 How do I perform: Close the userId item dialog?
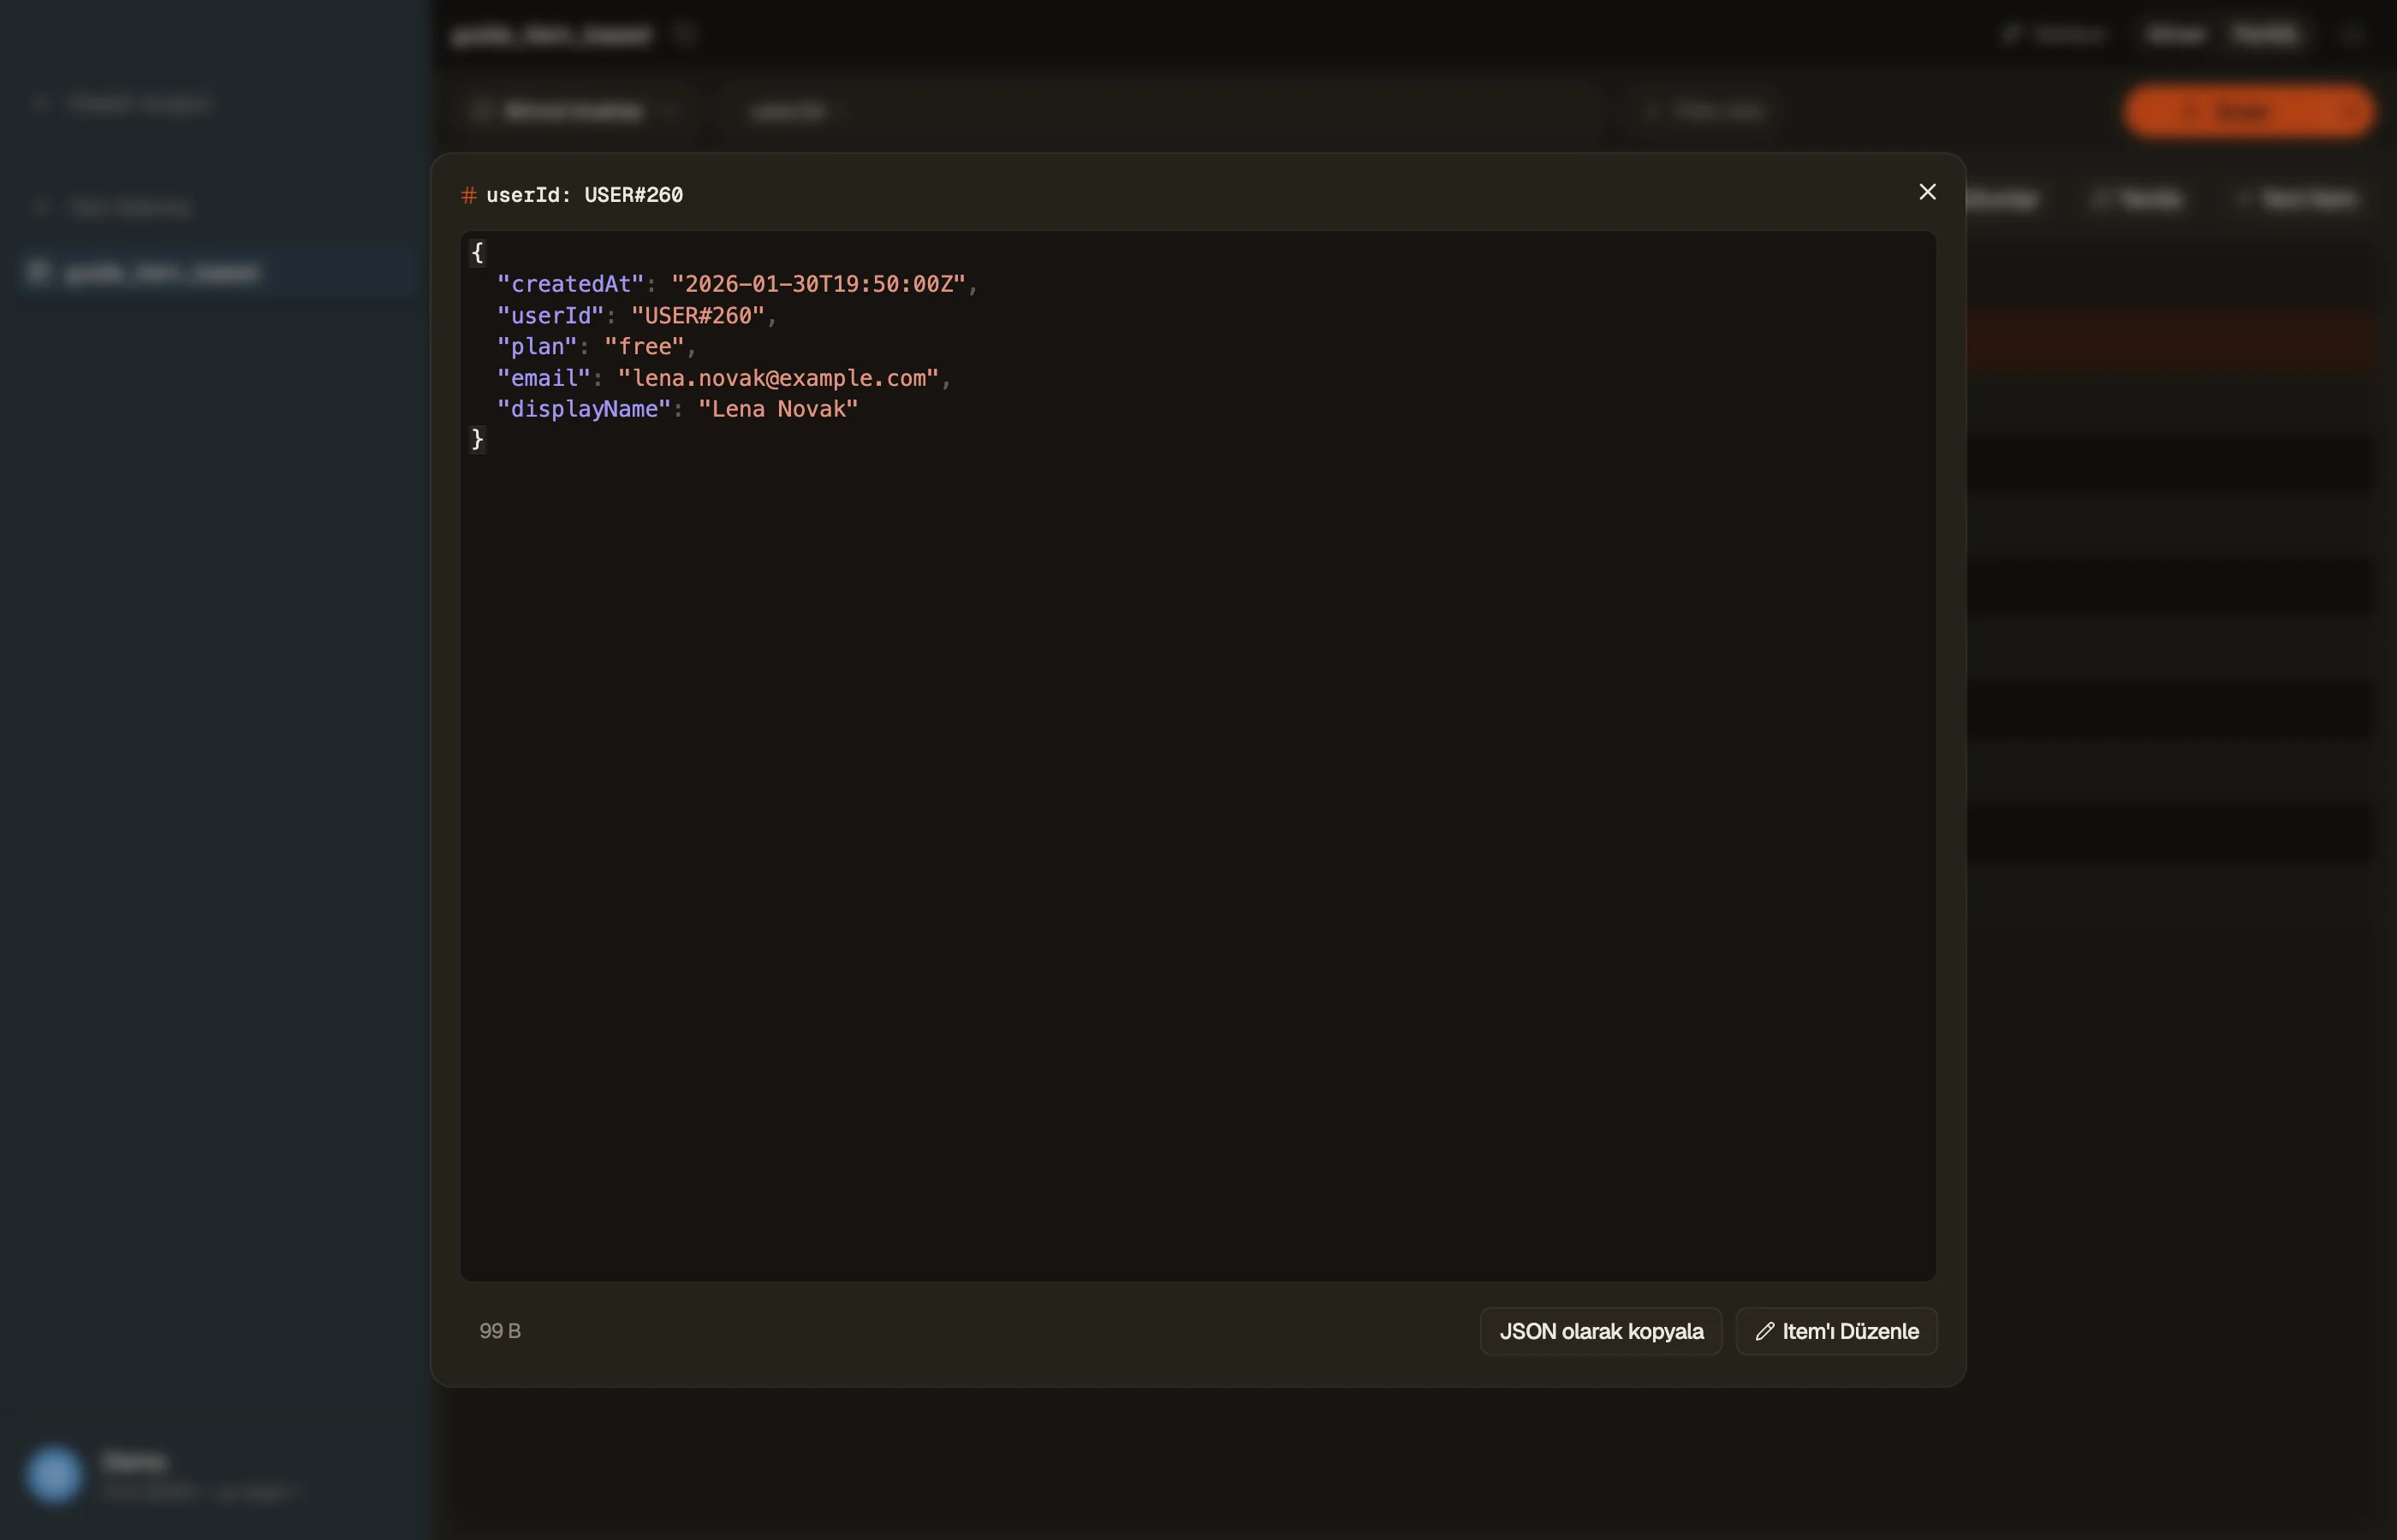(x=1927, y=192)
